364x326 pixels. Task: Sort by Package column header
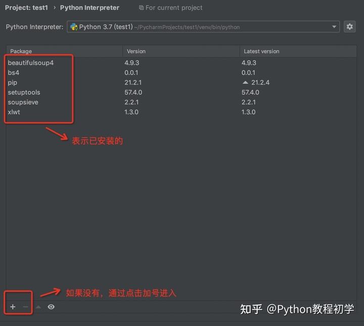point(65,51)
